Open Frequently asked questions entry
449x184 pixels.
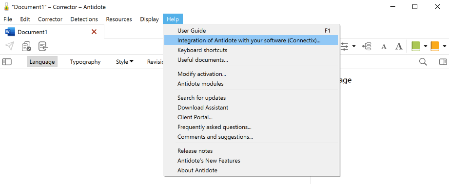(251, 127)
